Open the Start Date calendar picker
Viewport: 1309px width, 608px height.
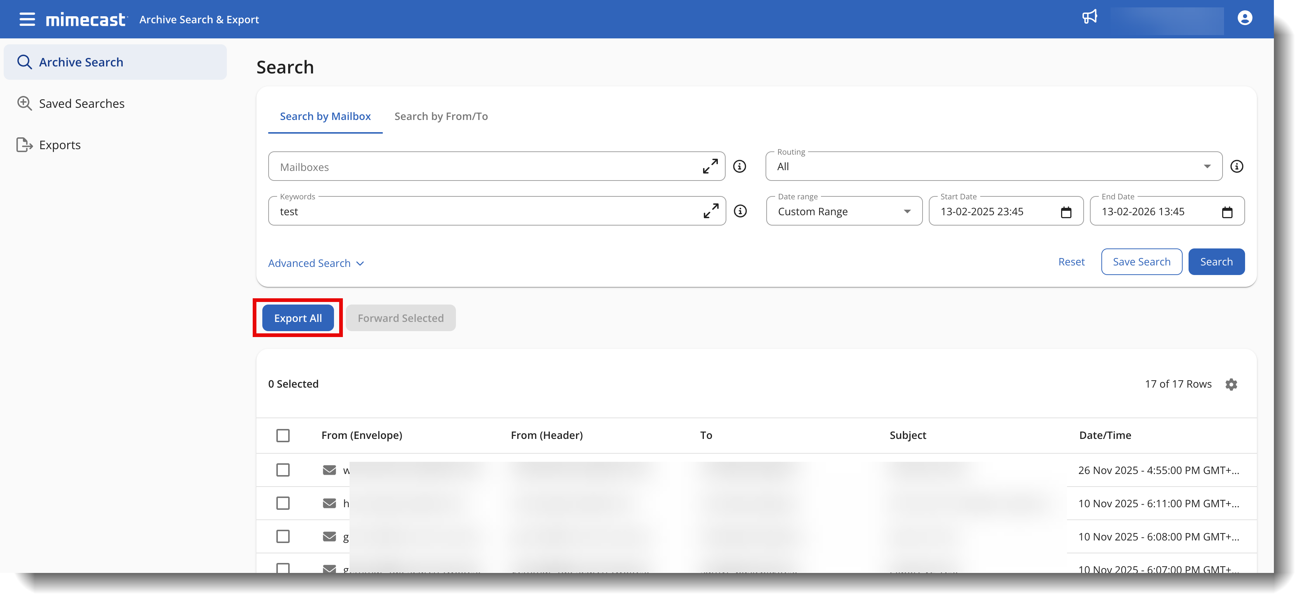coord(1066,212)
